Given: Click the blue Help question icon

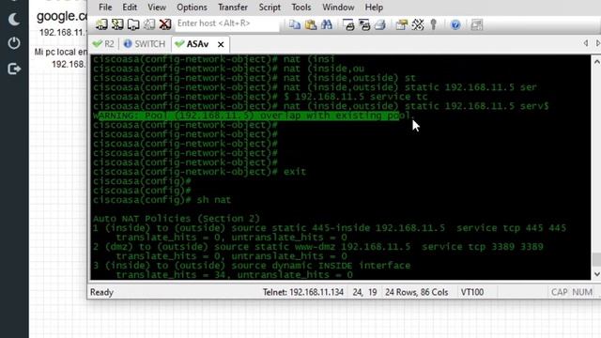Looking at the screenshot, I should point(455,25).
